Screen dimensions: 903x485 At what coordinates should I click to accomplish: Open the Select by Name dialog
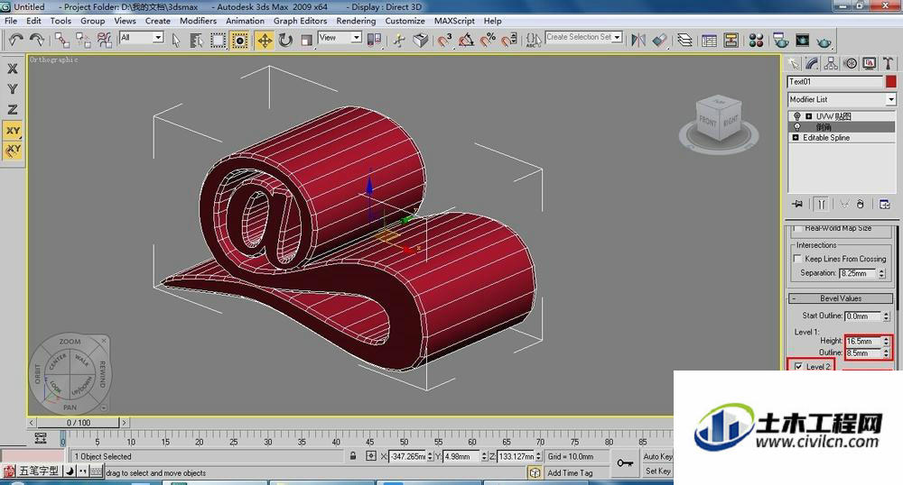(x=196, y=40)
